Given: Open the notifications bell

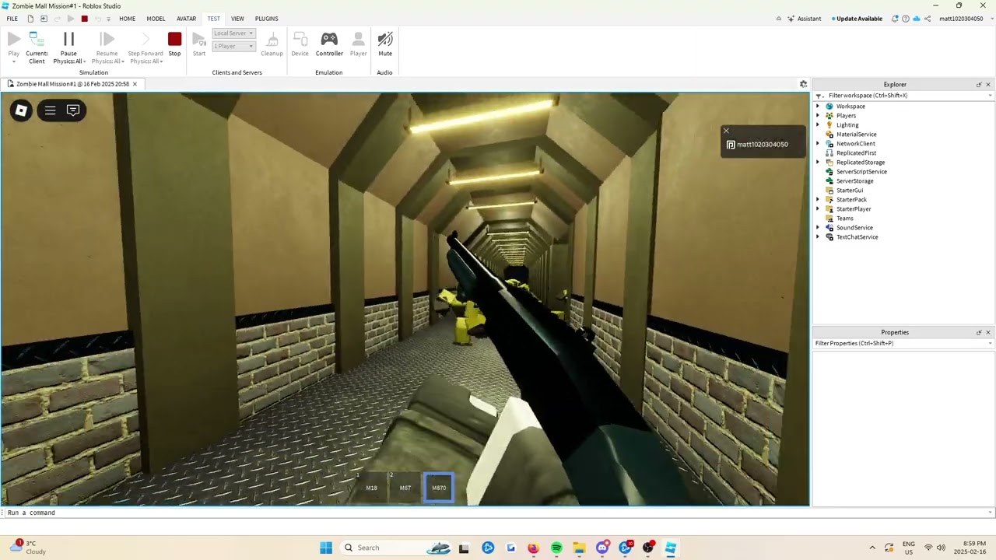Looking at the screenshot, I should (895, 19).
